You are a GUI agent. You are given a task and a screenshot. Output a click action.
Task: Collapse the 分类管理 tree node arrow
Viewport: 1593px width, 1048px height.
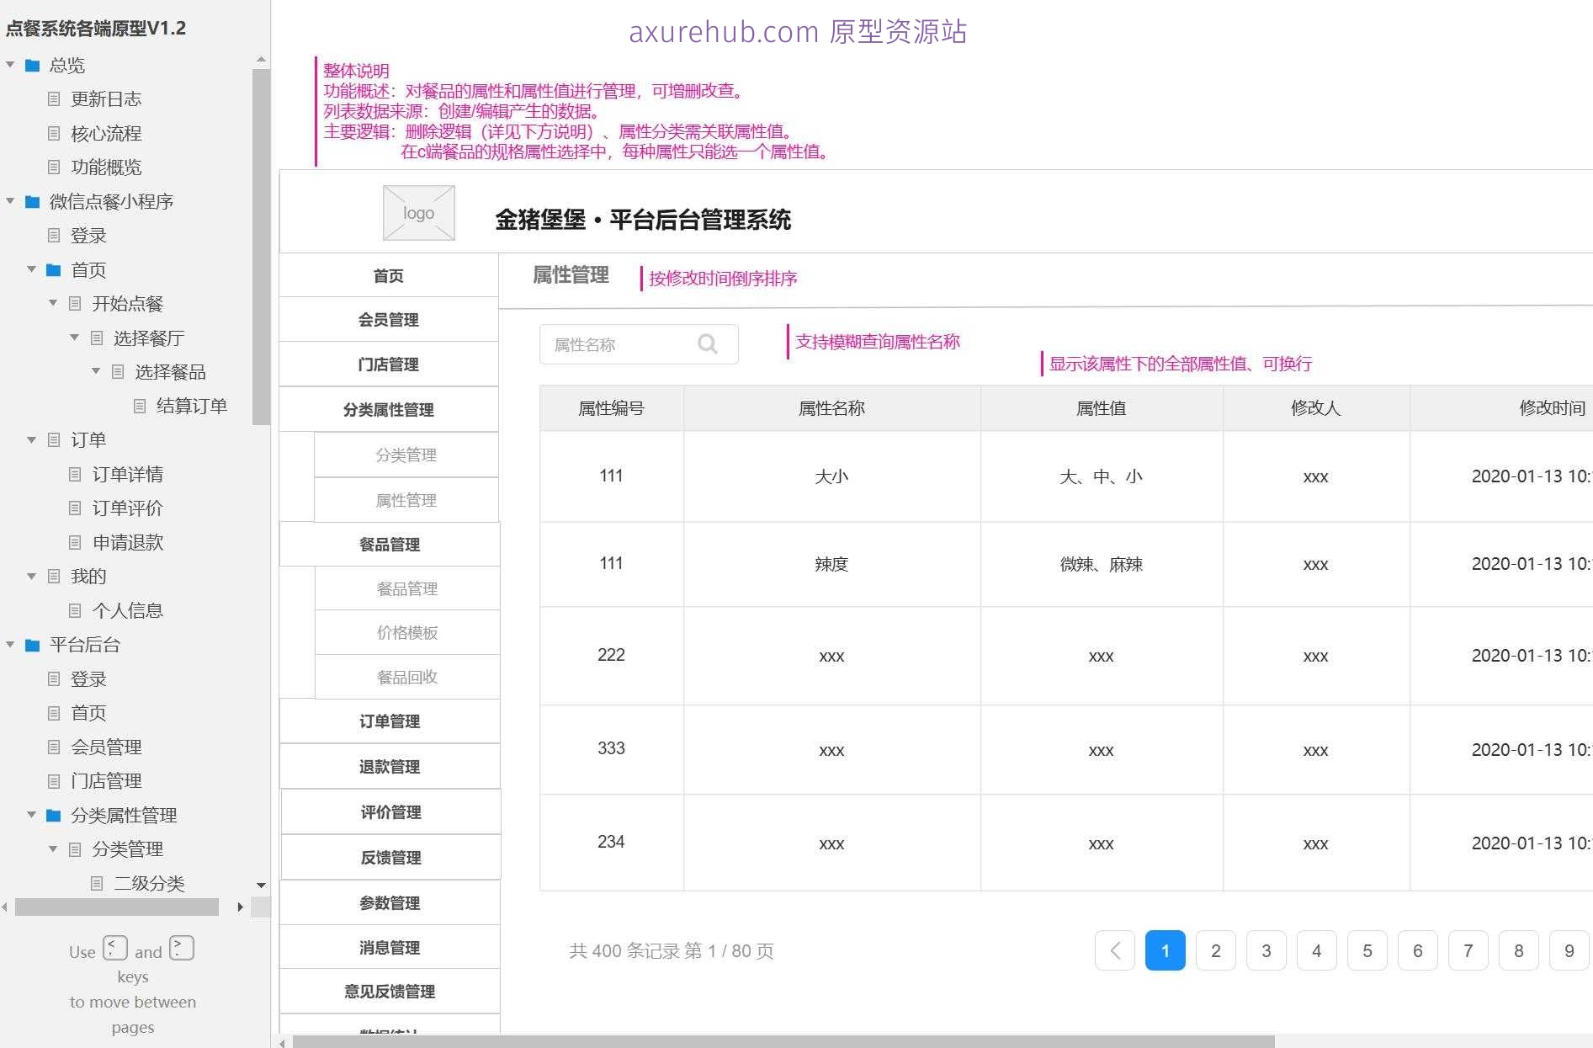coord(53,849)
